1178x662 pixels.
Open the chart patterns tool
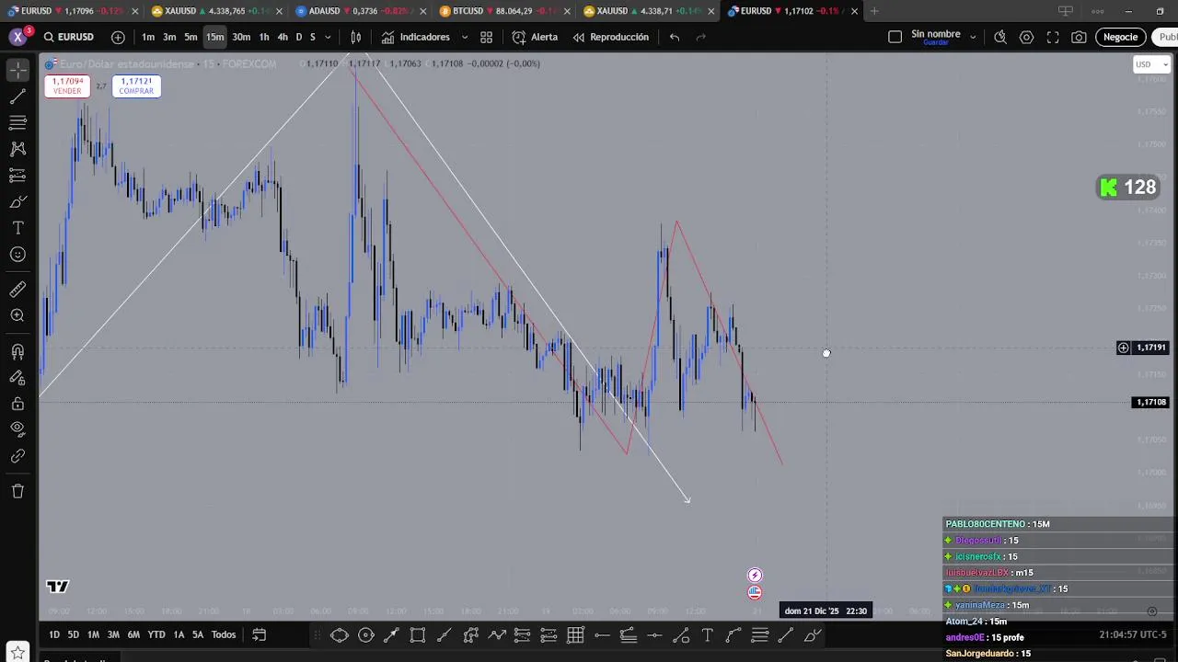17,149
